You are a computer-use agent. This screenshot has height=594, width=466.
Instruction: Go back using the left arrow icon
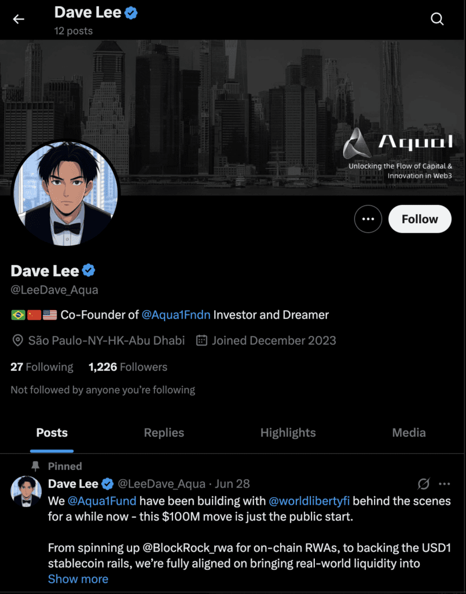tap(19, 19)
